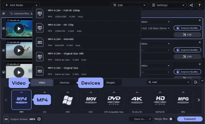Choose the MOV video format icon
The width and height of the screenshot is (205, 124).
[91, 100]
